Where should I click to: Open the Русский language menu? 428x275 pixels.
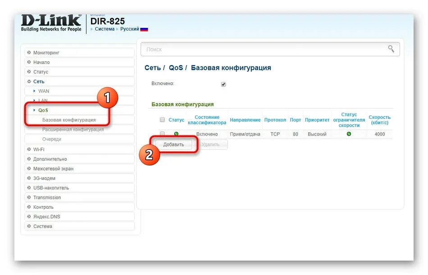(x=129, y=29)
